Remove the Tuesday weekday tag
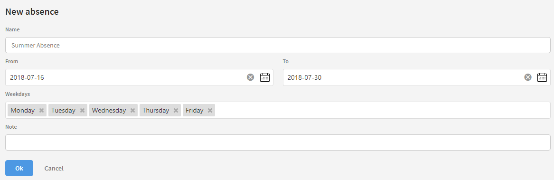 point(82,110)
